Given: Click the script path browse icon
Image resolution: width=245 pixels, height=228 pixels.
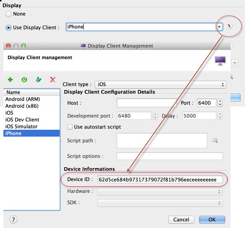Looking at the screenshot, I should (x=215, y=141).
